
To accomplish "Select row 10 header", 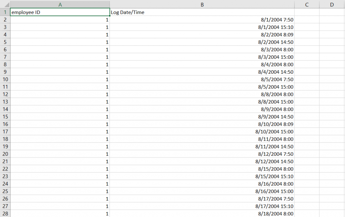I will coord(5,79).
